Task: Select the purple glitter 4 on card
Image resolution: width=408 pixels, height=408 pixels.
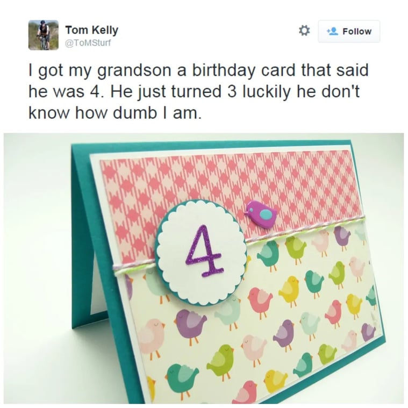Action: point(205,251)
